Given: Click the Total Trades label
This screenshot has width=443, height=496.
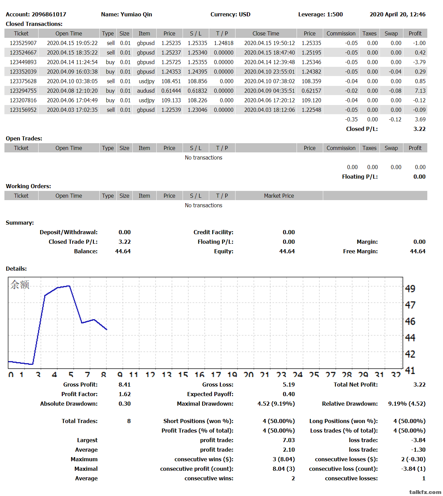Looking at the screenshot, I should pos(80,421).
